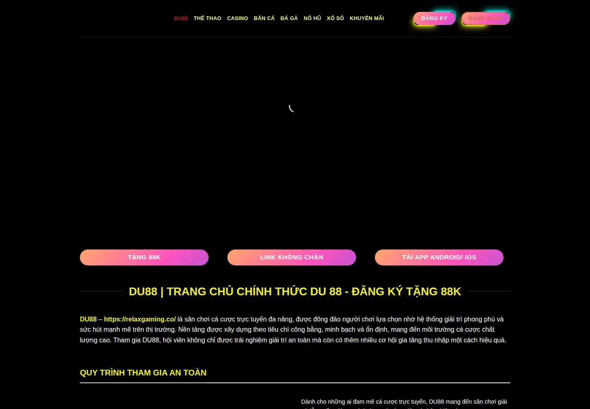The image size is (590, 409).
Task: Open the CASINO menu item
Action: 237,18
